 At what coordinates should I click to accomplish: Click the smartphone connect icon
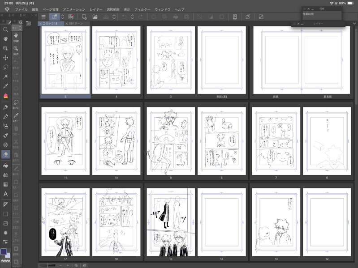coord(234,17)
